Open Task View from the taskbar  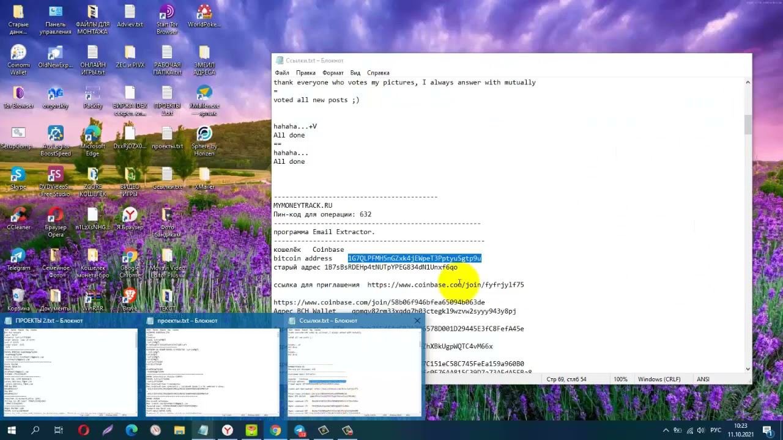(59, 430)
